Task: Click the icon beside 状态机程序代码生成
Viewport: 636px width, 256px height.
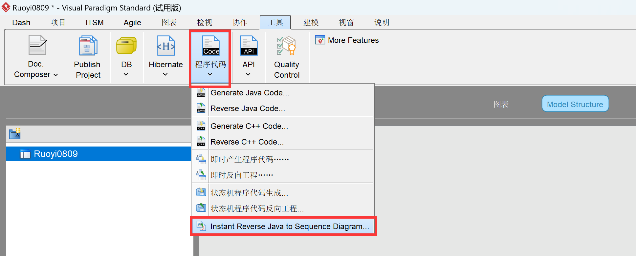Action: point(201,192)
